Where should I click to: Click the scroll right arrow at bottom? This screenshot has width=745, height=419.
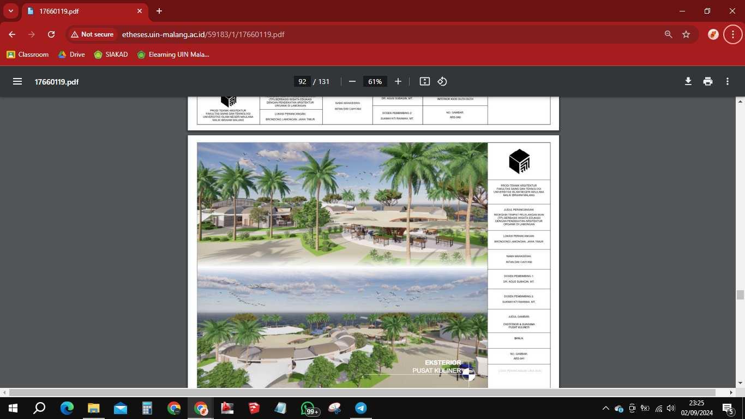pos(732,392)
